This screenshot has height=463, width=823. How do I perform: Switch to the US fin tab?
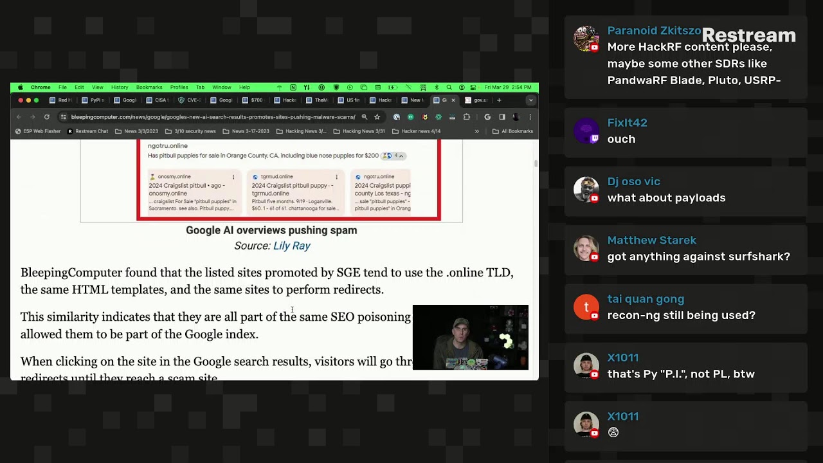[349, 100]
